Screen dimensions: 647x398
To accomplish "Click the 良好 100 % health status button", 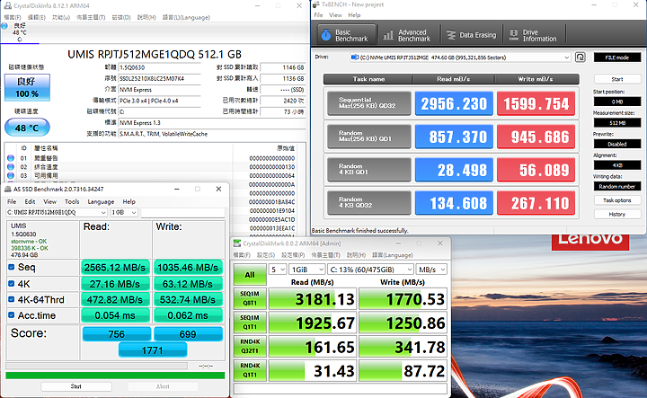I will 27,87.
